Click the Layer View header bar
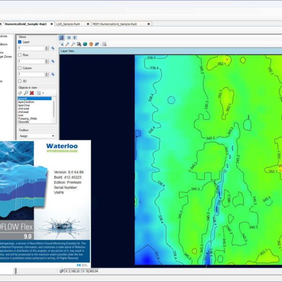Image resolution: width=282 pixels, height=282 pixels. click(171, 51)
